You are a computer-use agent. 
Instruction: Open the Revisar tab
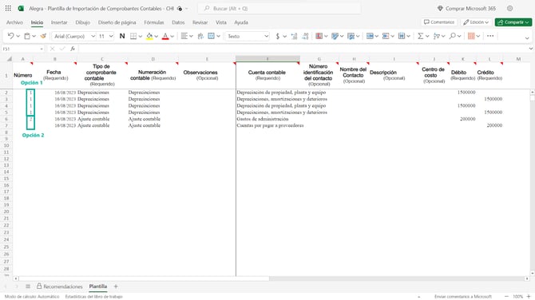click(200, 22)
